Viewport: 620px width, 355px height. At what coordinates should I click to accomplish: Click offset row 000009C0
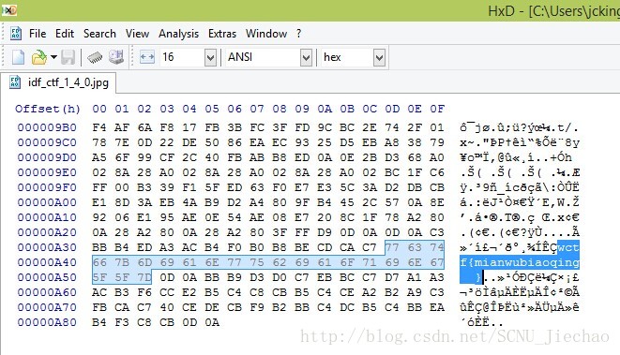click(x=47, y=142)
